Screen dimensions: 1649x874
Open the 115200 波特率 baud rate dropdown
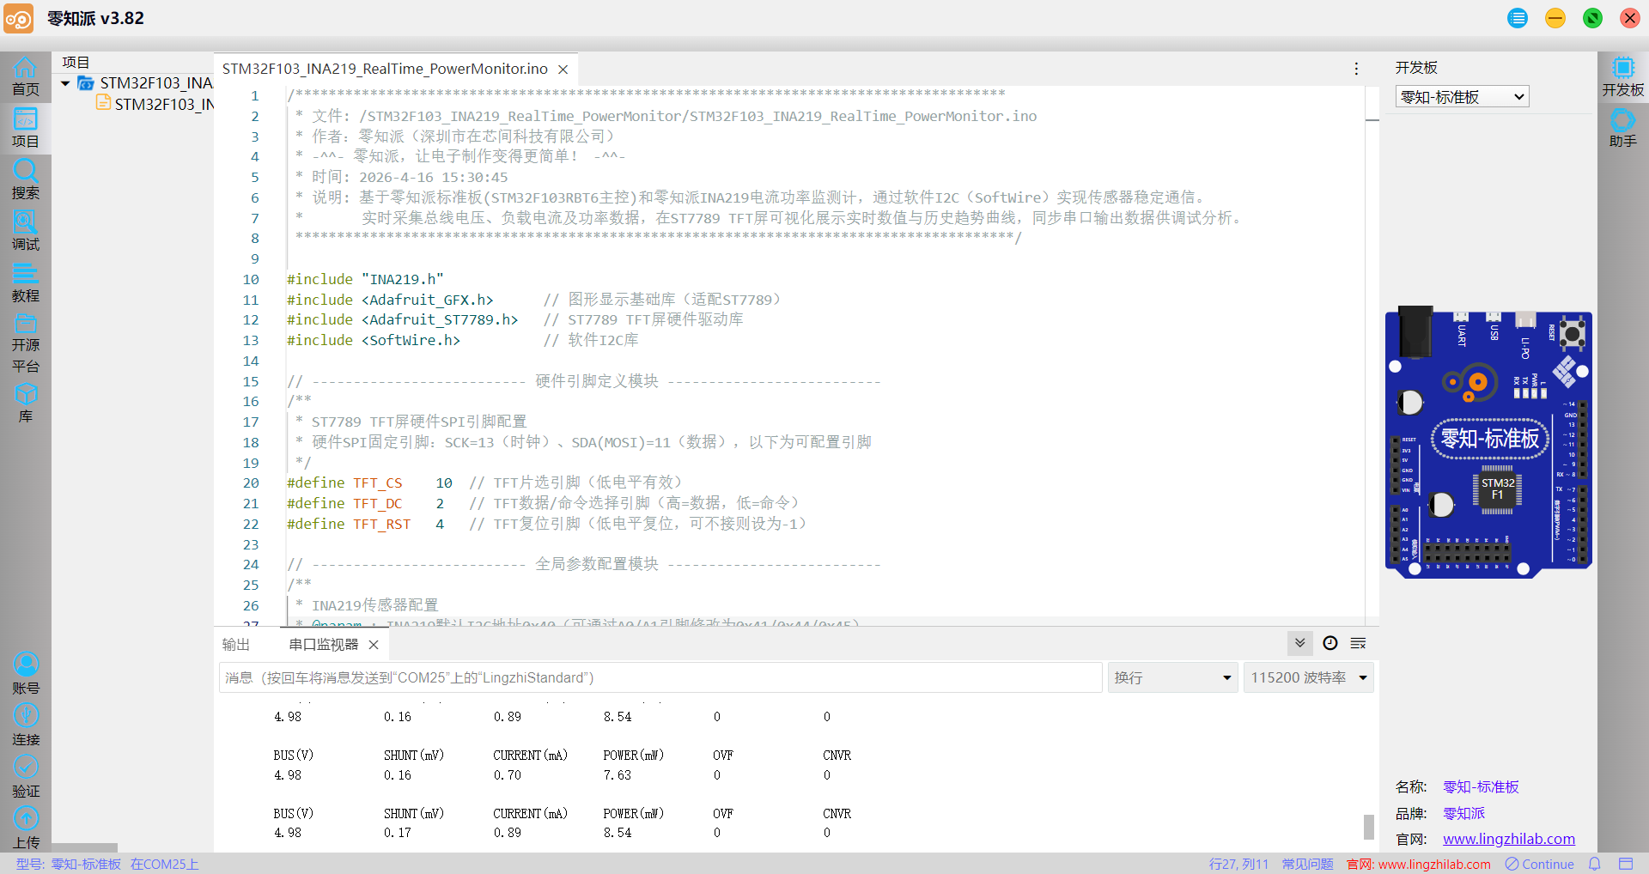click(x=1309, y=677)
